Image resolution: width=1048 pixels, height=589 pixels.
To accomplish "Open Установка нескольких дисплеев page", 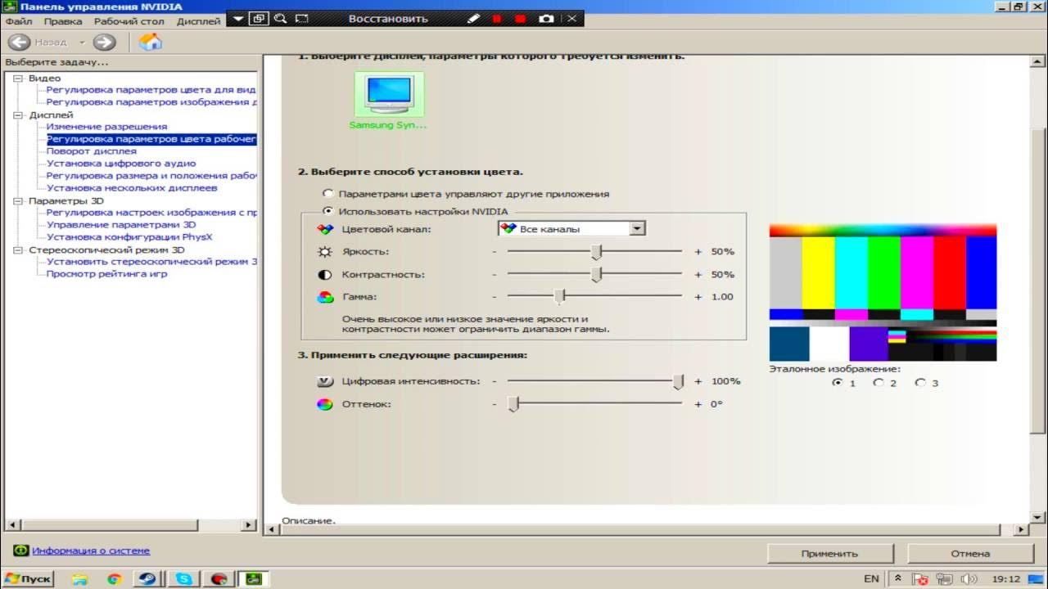I will coord(132,188).
